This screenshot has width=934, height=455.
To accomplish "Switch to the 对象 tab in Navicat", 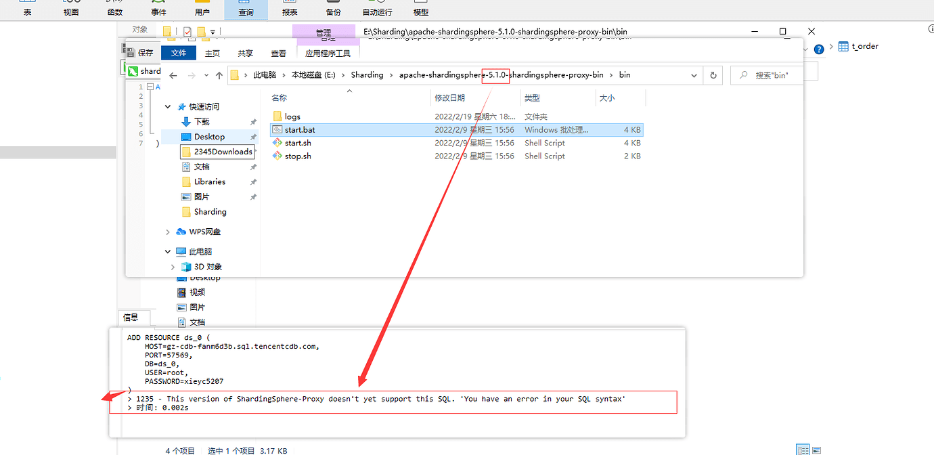I will pyautogui.click(x=140, y=29).
